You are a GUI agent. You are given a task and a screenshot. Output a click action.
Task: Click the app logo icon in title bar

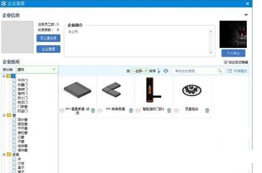(4, 4)
